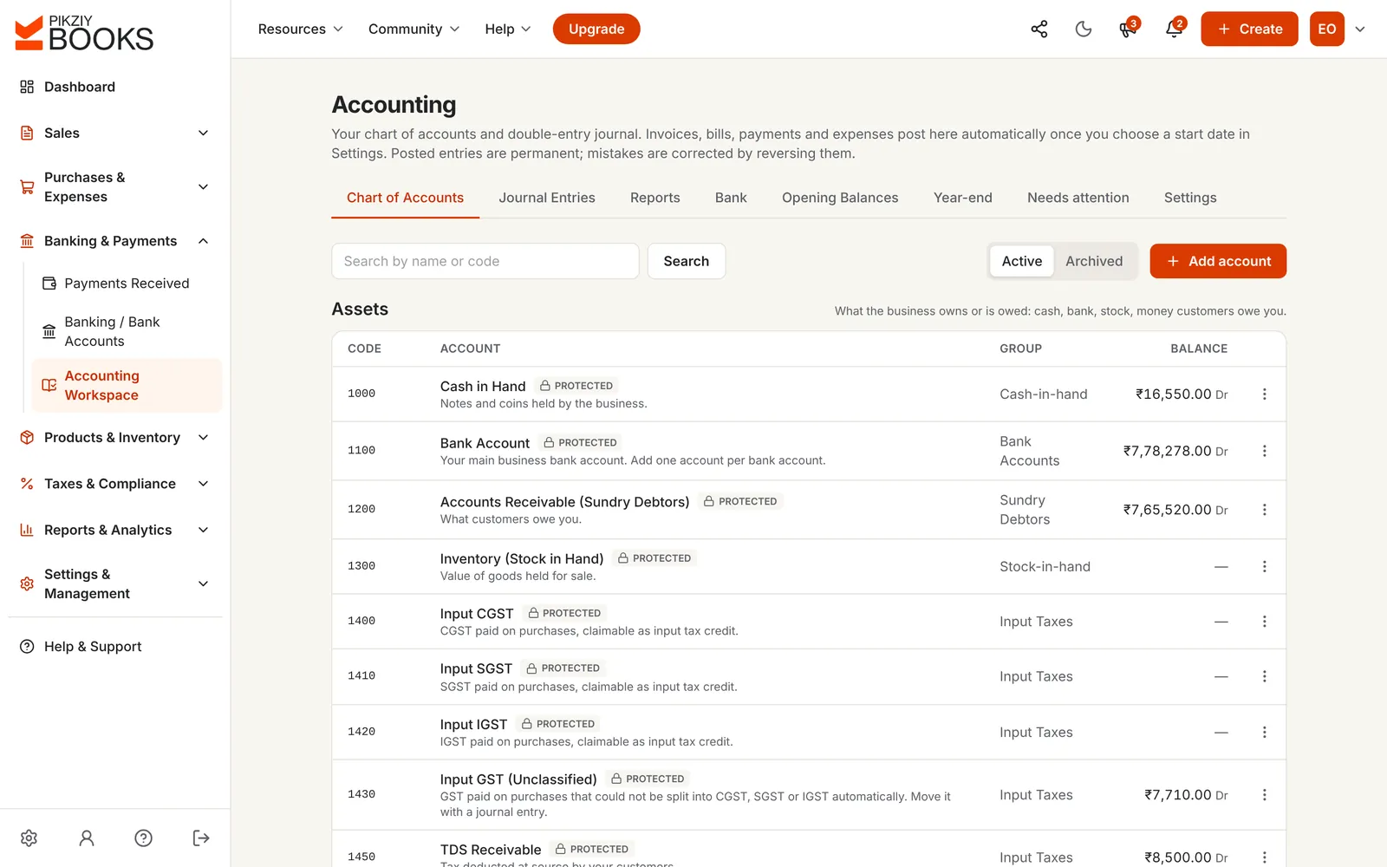
Task: Click the Pikziy Books logo
Action: (84, 32)
